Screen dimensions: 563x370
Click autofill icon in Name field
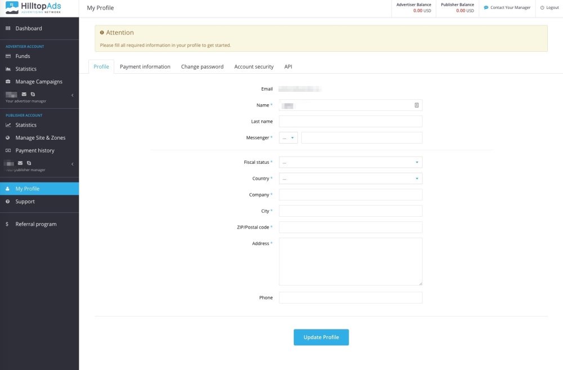click(x=417, y=105)
